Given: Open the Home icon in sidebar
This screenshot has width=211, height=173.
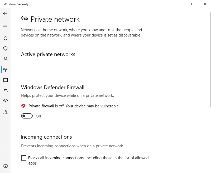Looking at the screenshot, I should (5, 38).
